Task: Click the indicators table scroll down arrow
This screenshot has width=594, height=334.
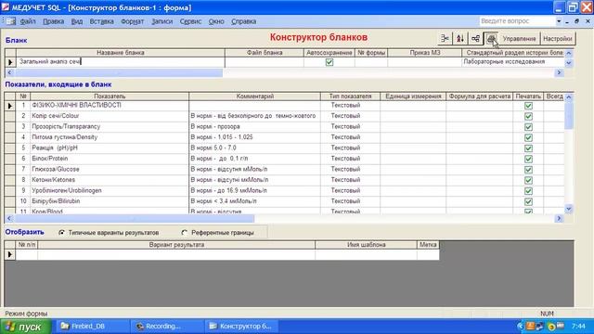Action: [x=569, y=209]
